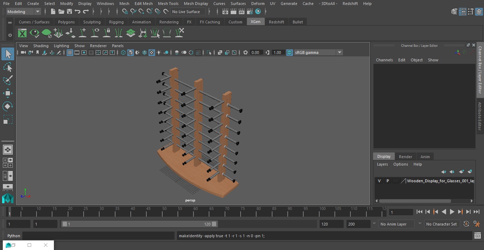Enable Snap to Points magnet icon
This screenshot has height=250, width=484.
pyautogui.click(x=141, y=12)
